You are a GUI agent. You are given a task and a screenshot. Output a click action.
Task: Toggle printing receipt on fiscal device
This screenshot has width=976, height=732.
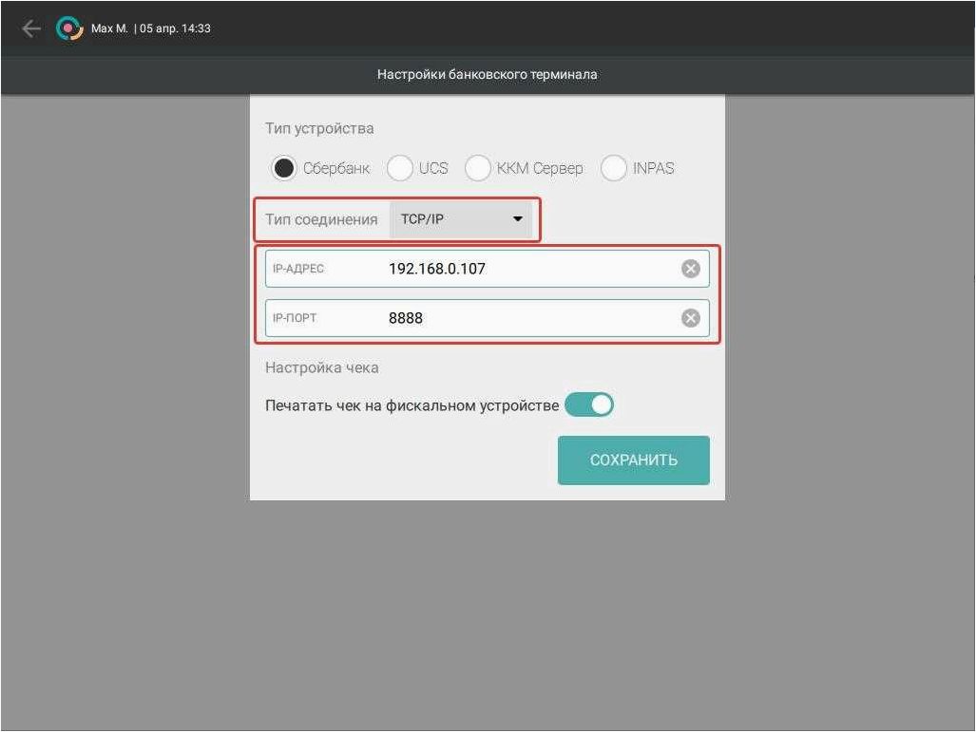tap(589, 404)
